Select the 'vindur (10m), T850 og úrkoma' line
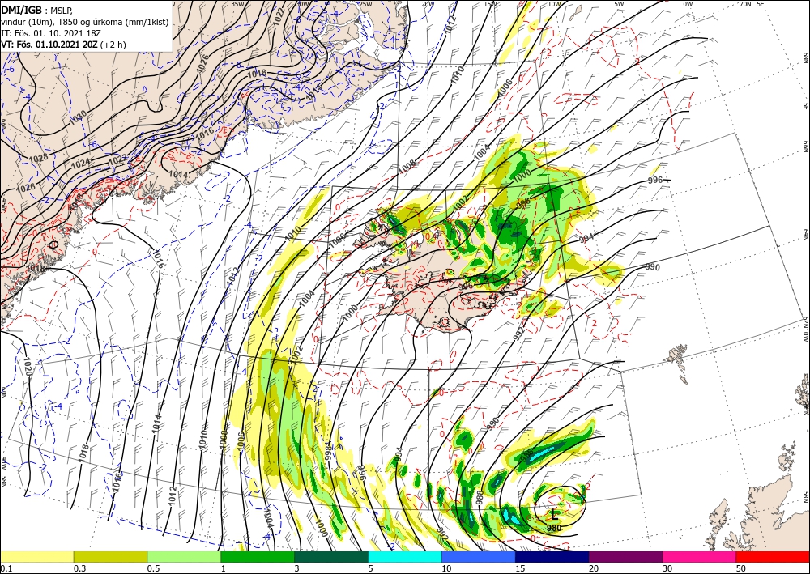 [x=85, y=21]
